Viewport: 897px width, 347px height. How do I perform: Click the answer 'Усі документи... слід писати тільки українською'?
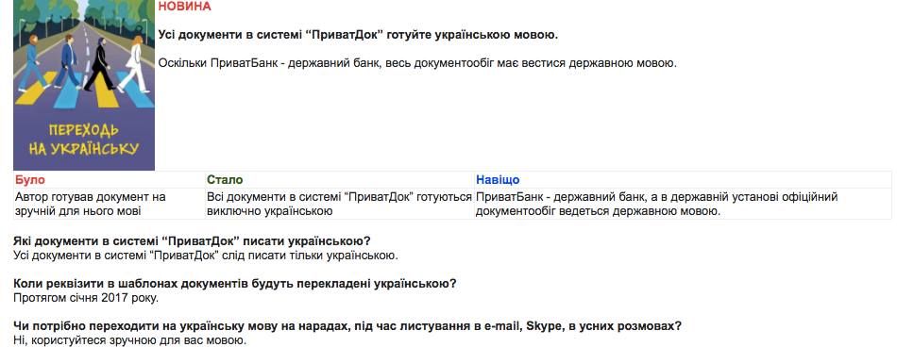(x=206, y=255)
